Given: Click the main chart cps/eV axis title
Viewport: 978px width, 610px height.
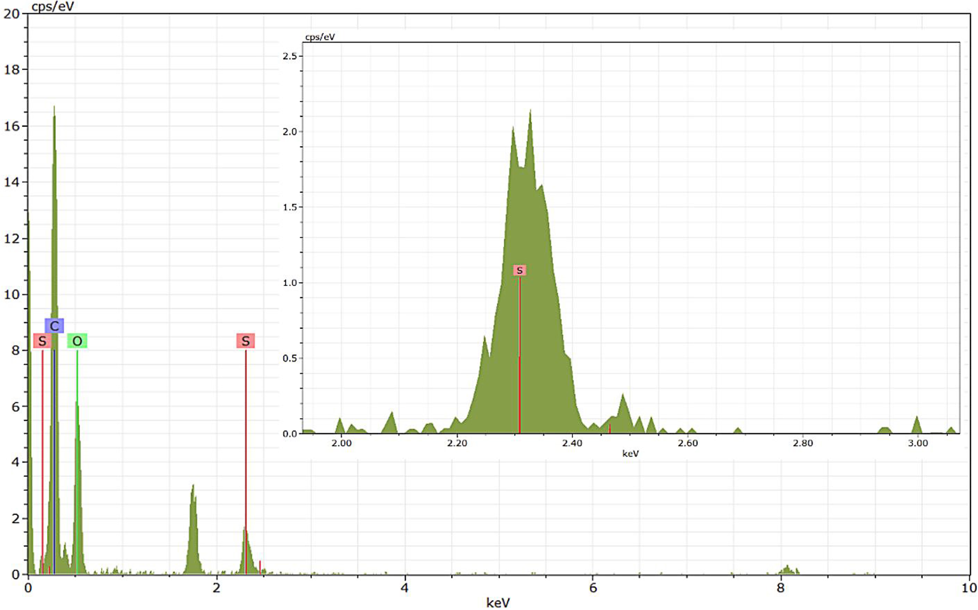Looking at the screenshot, I should (53, 7).
